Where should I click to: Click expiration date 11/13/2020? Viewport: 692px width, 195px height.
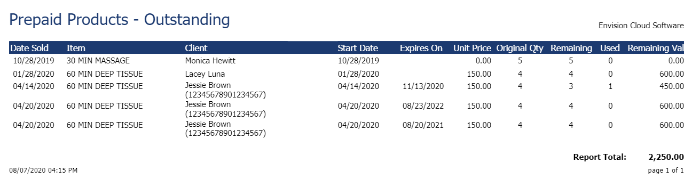pos(423,86)
